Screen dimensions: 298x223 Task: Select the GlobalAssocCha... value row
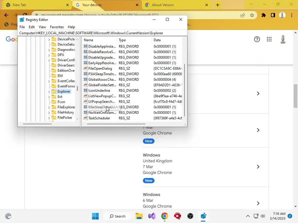click(133, 80)
